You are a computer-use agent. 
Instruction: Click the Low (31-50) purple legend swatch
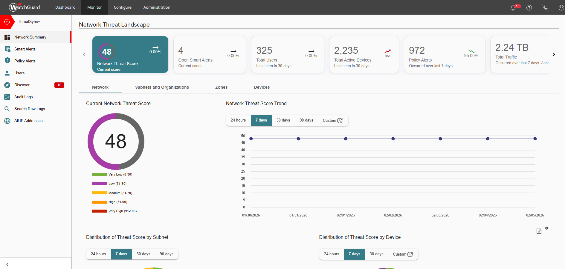click(x=100, y=184)
